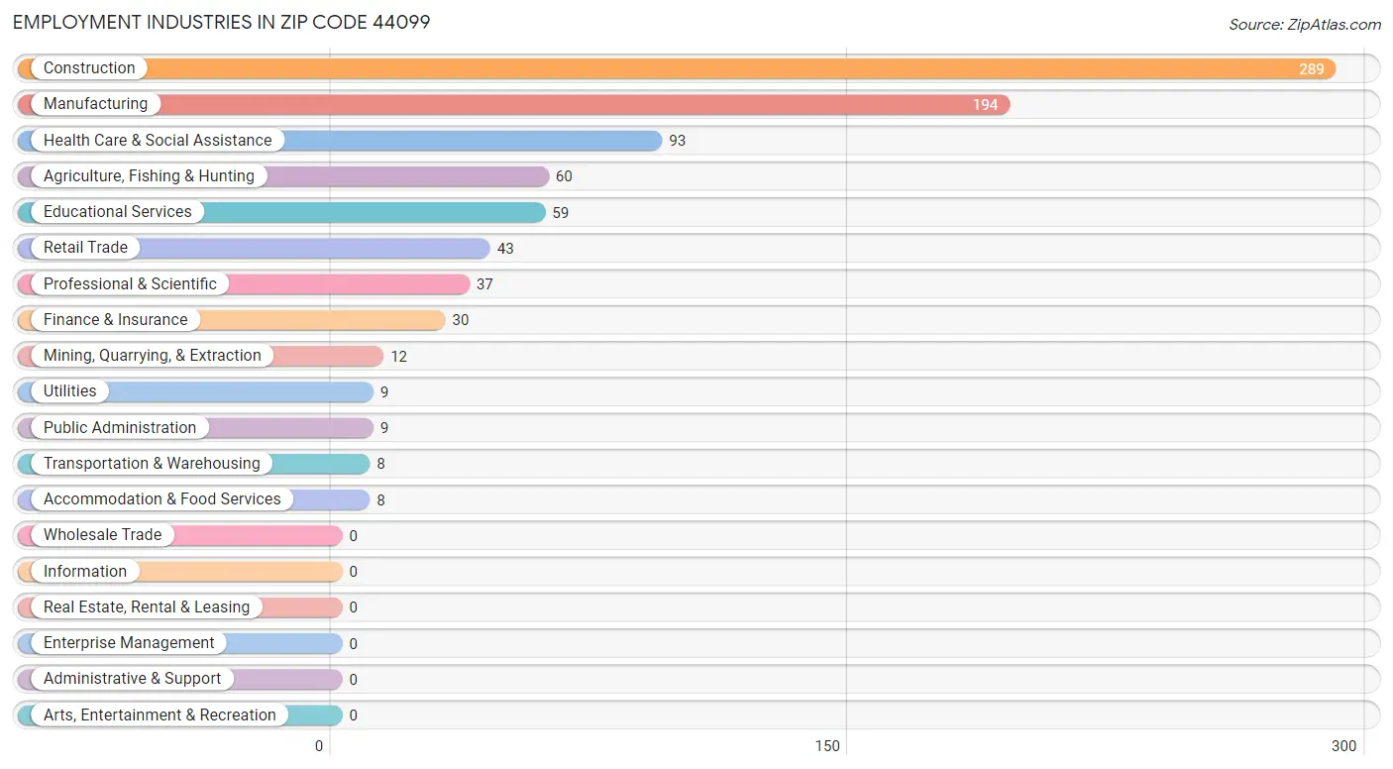Select the Transportation & Warehousing label

tap(152, 464)
